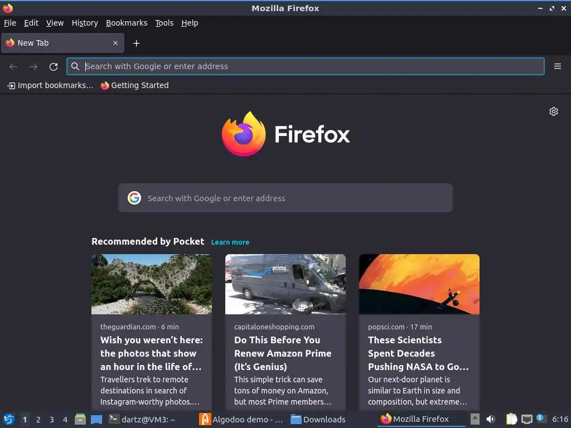Open the Help menu
Screen dimensions: 571x428
(190, 23)
